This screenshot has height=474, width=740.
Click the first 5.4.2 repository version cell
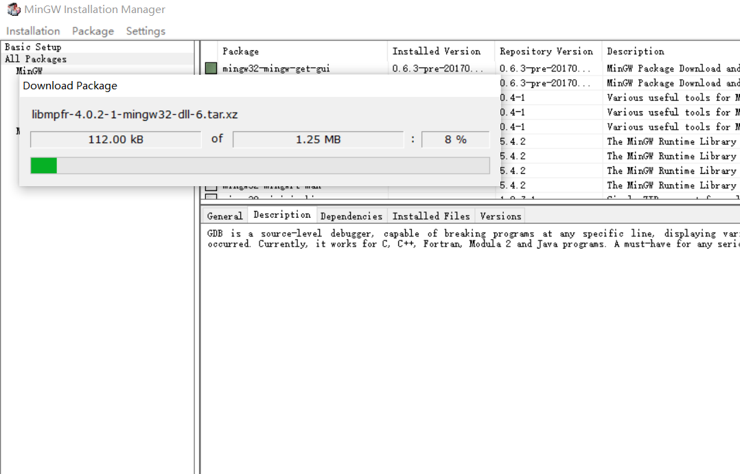pyautogui.click(x=513, y=142)
